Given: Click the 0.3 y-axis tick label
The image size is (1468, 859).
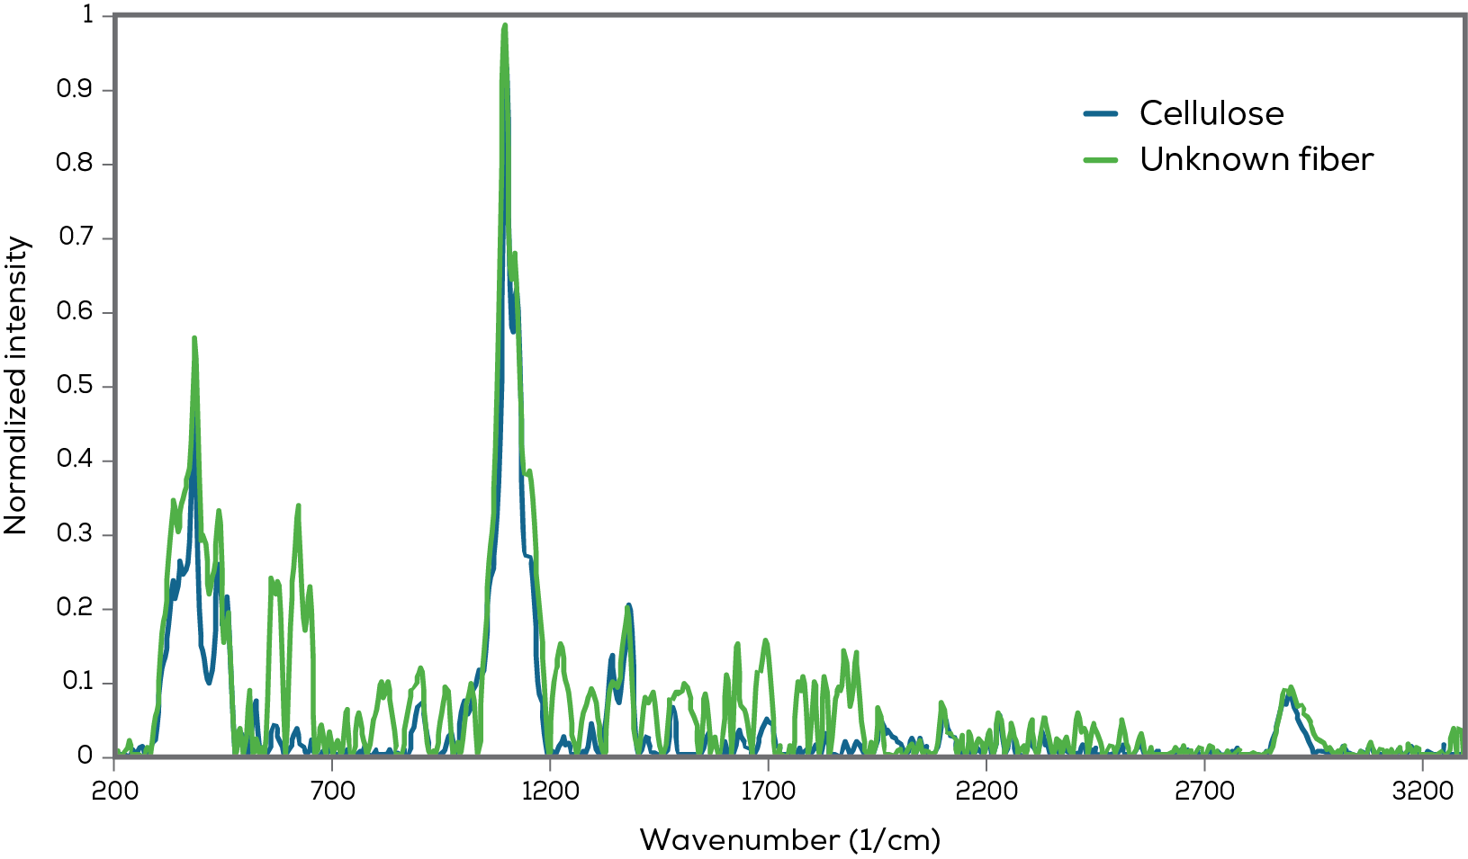Looking at the screenshot, I should (x=75, y=534).
